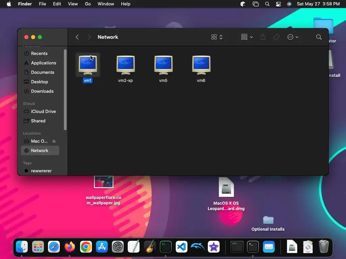The image size is (346, 259).
Task: Click the date and time in menu bar
Action: tap(318, 4)
